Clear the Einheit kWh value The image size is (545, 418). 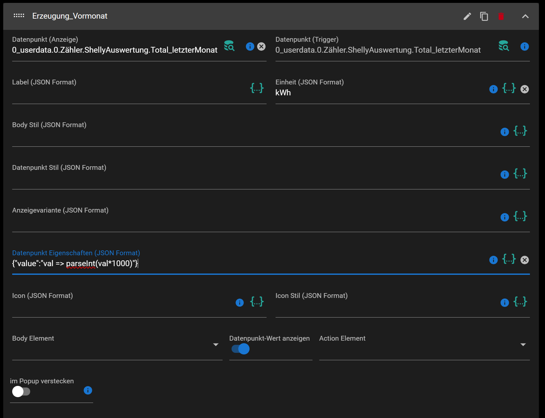[524, 89]
